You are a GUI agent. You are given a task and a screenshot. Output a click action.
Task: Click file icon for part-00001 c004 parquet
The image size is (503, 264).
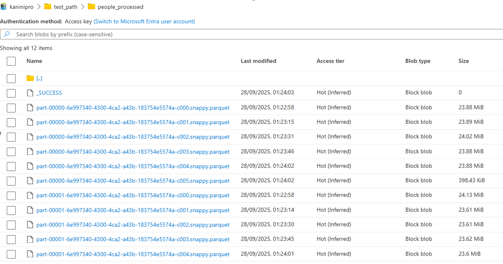[30, 254]
